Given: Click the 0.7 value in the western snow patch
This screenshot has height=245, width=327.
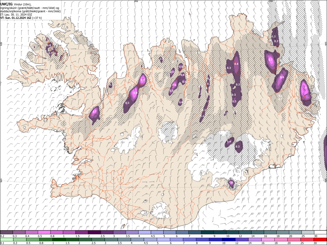Looking at the screenshot, I should tap(95, 112).
